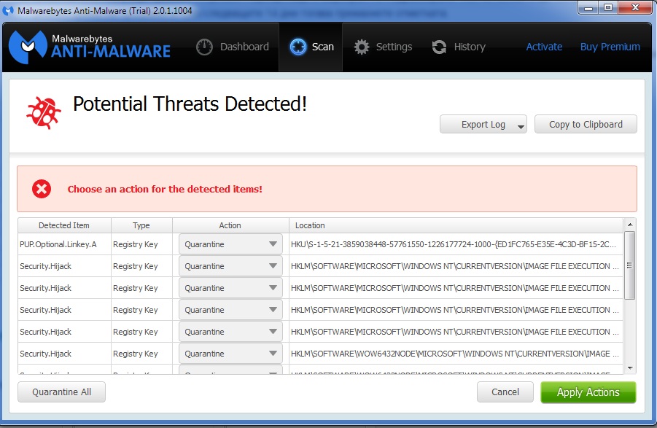Expand the Export Log dropdown arrow

[521, 126]
